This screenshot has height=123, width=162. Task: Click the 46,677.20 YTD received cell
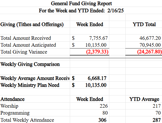150,38
